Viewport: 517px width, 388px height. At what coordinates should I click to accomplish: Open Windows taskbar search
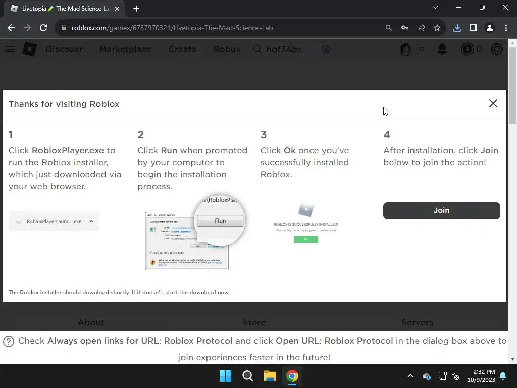[x=247, y=376]
